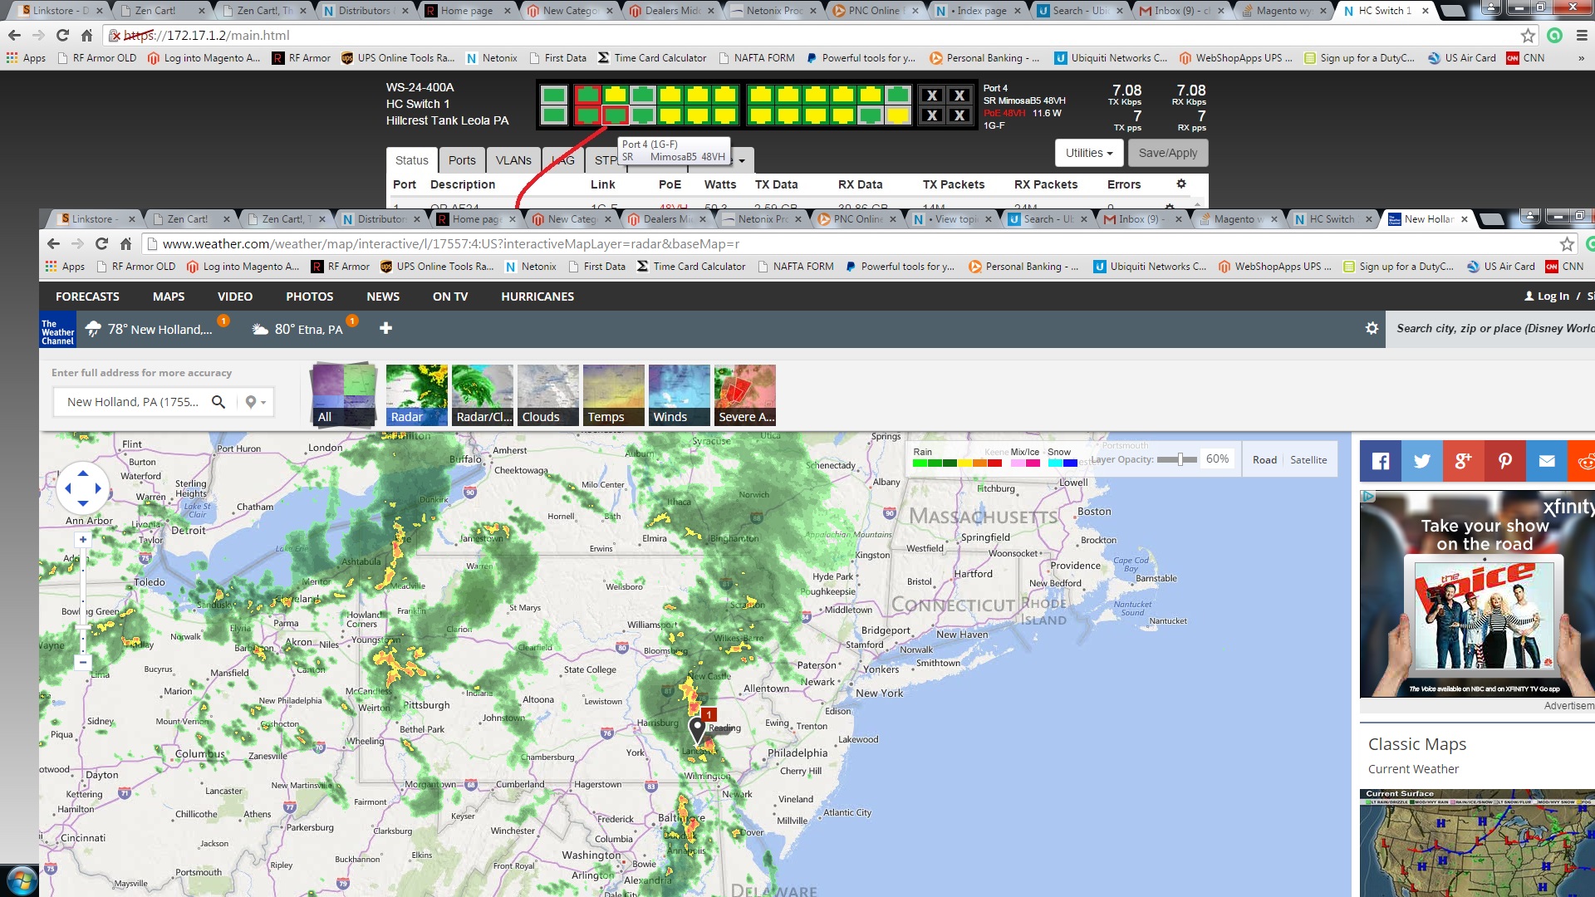Image resolution: width=1595 pixels, height=897 pixels.
Task: Pan the weather map right with arrow
Action: [x=98, y=488]
